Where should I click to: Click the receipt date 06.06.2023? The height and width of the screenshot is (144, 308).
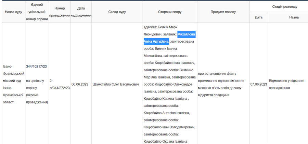80,84
